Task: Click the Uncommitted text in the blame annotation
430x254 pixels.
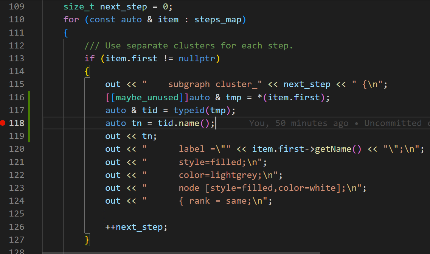Action: point(393,123)
